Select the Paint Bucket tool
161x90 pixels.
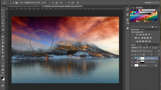[3, 46]
